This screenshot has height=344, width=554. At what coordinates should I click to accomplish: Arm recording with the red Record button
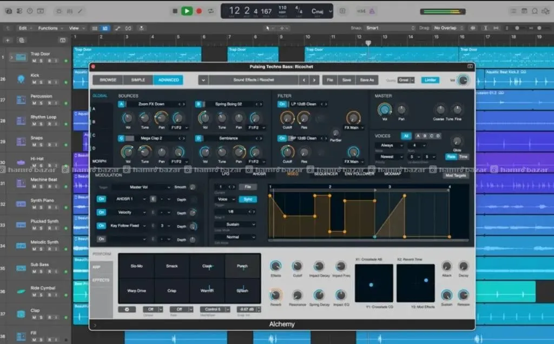click(199, 11)
